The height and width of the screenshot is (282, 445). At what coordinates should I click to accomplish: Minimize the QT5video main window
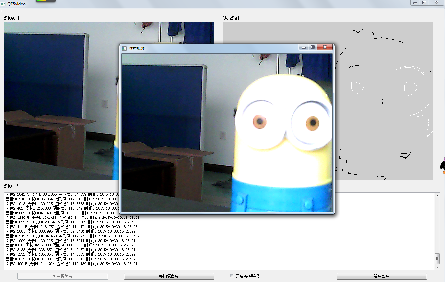[x=415, y=3]
